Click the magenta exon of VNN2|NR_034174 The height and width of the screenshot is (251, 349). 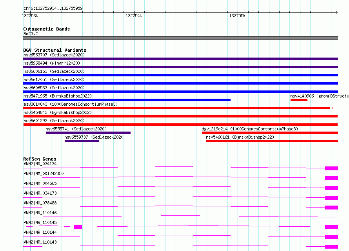pos(331,168)
